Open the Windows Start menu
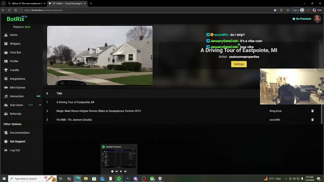This screenshot has width=324, height=182. [4, 179]
